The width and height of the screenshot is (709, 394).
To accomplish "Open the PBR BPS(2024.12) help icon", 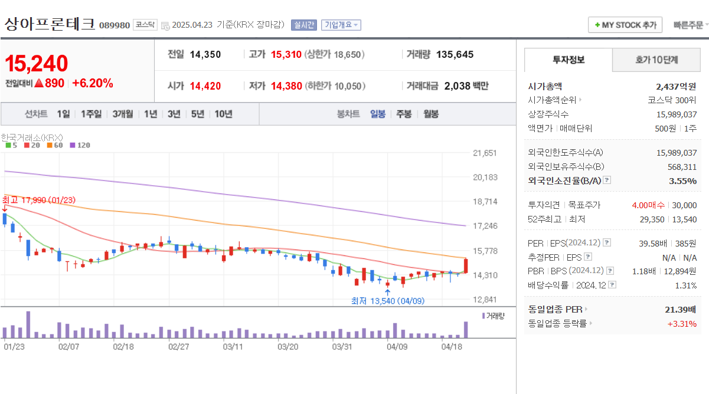I will coord(610,271).
